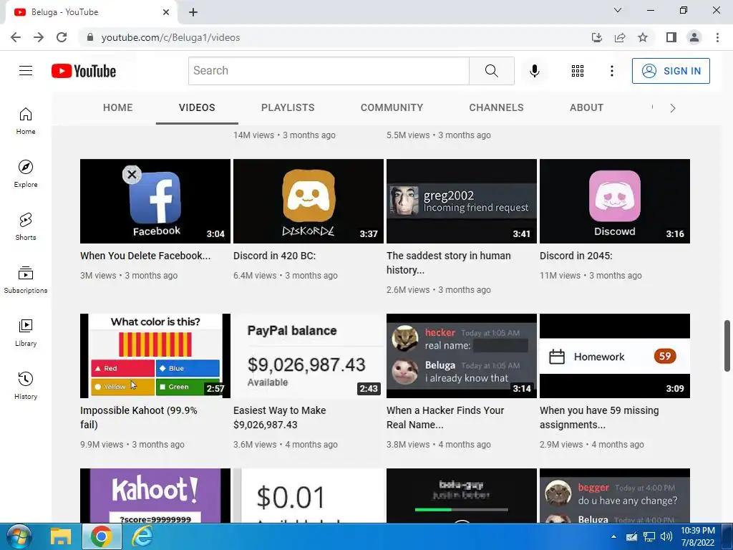
Task: Open 'Discord in 420 BC:' title
Action: coord(274,256)
